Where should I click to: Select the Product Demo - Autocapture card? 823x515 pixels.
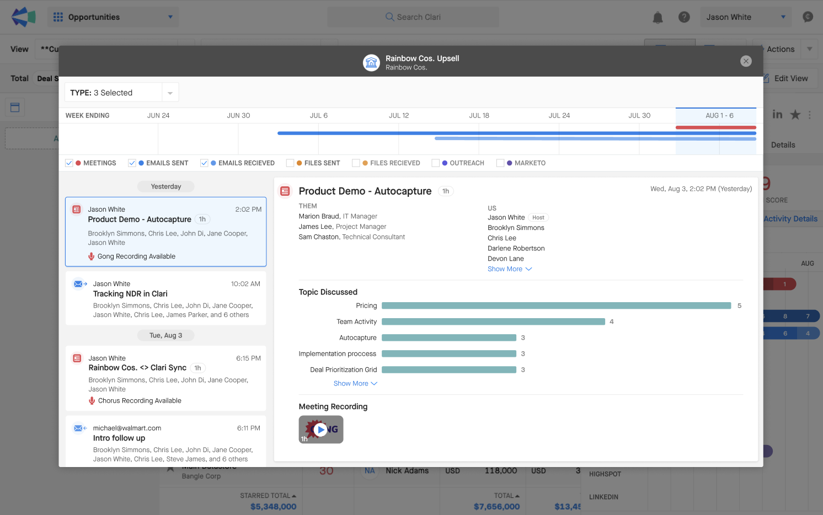(x=165, y=232)
